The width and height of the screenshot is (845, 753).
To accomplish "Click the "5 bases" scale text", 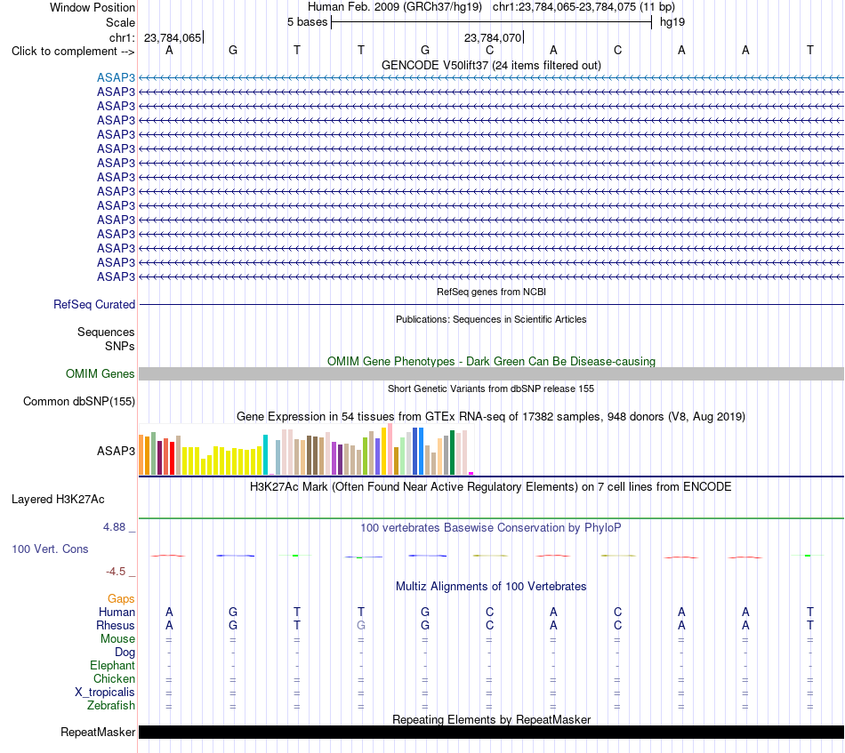I will [307, 22].
